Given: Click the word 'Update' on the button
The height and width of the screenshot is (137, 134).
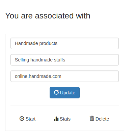Looking at the screenshot, I should (x=68, y=93).
